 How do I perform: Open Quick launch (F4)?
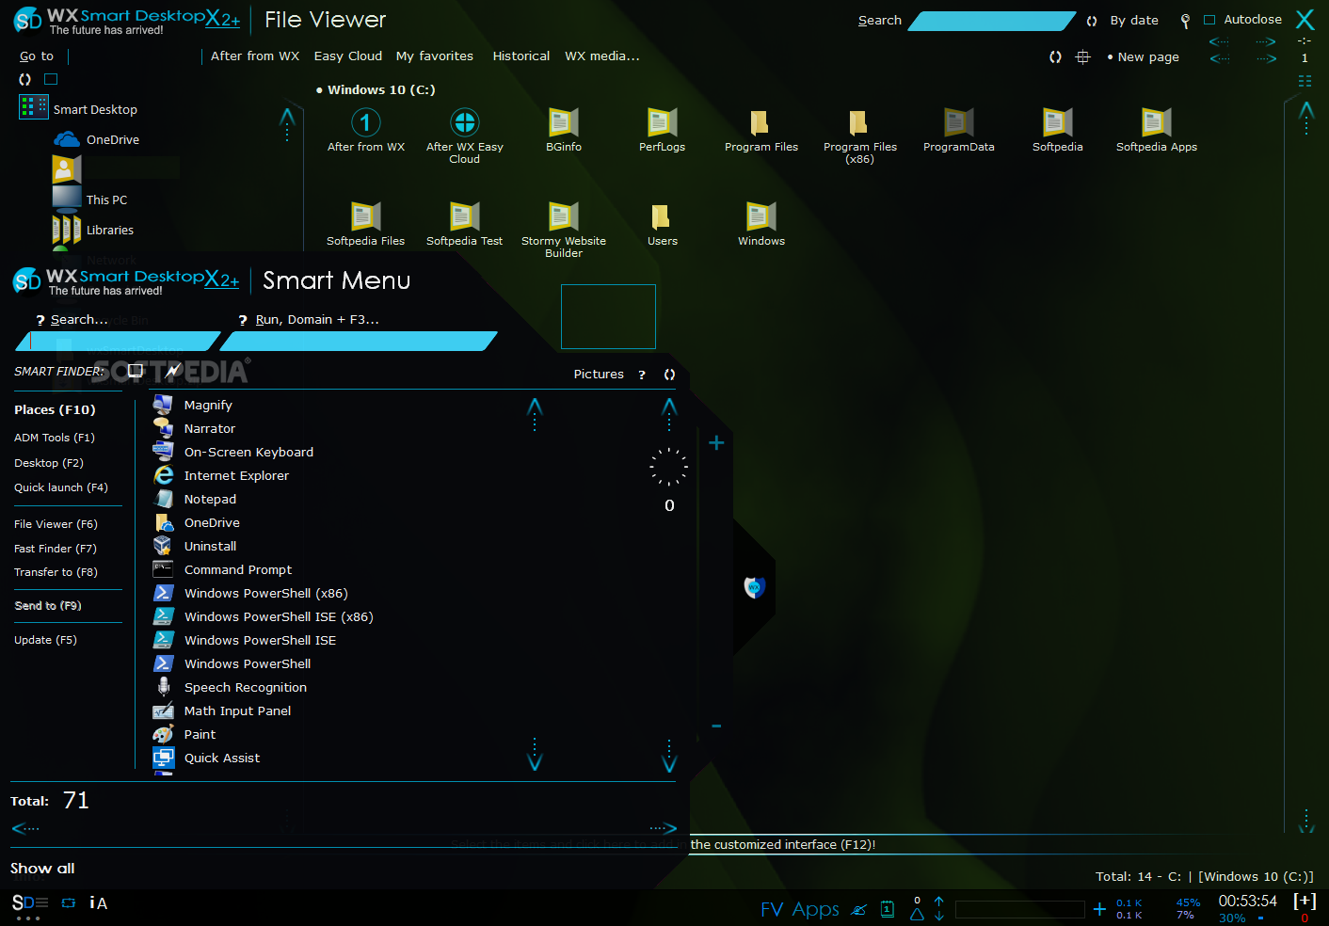point(61,487)
